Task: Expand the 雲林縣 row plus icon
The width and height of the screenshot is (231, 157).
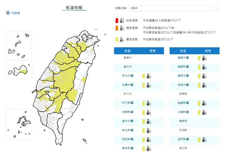Action: point(132,148)
